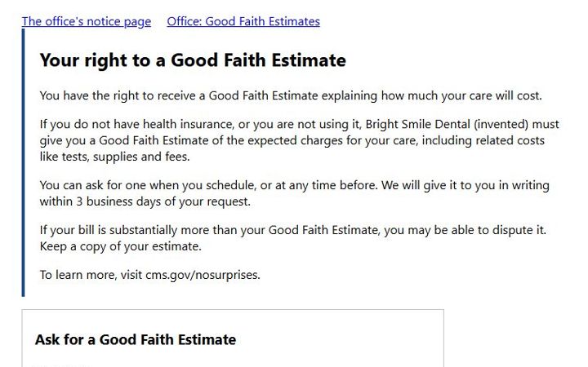The image size is (588, 367).
Task: Click the paragraph starting "You have the right"
Action: (291, 95)
